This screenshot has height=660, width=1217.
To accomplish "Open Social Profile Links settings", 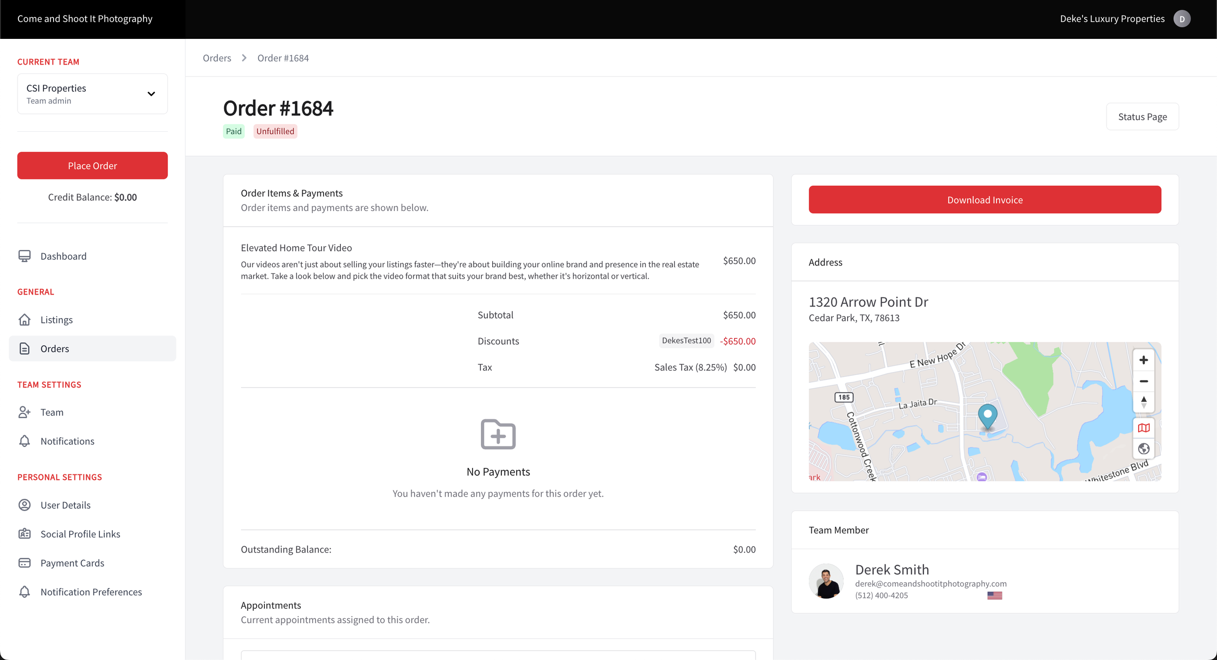I will click(80, 534).
